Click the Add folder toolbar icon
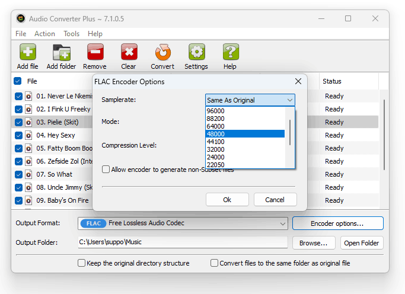This screenshot has height=294, width=405. point(62,52)
